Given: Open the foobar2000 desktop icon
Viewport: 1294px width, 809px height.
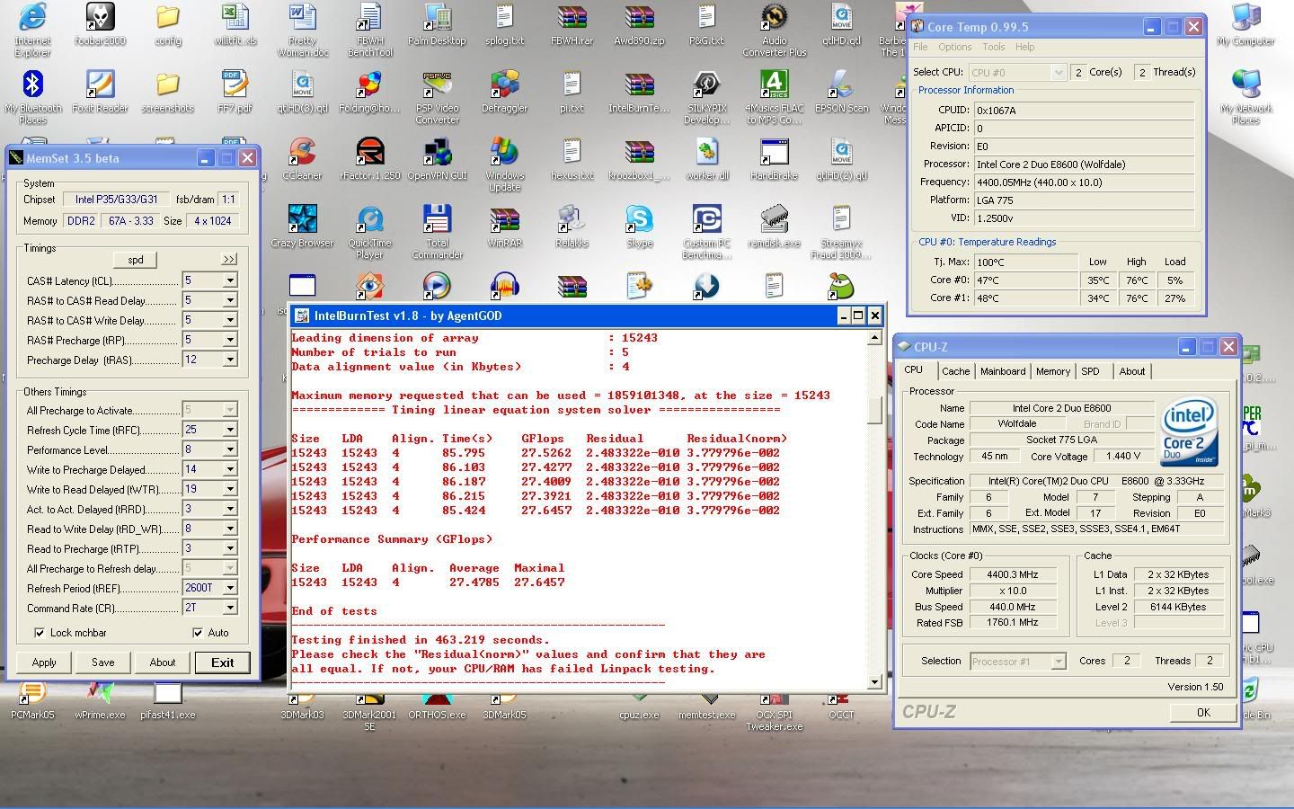Looking at the screenshot, I should coord(100,18).
